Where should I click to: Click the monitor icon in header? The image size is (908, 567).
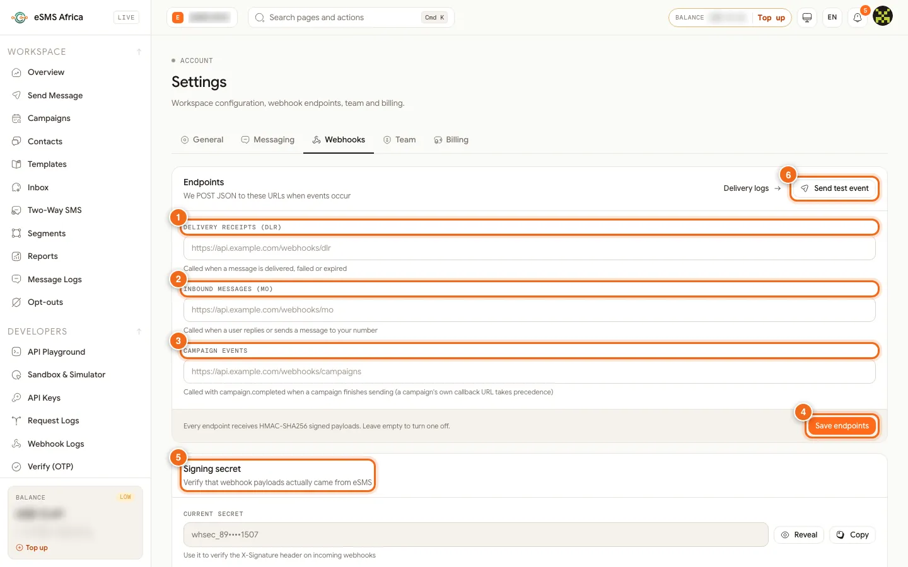(807, 18)
